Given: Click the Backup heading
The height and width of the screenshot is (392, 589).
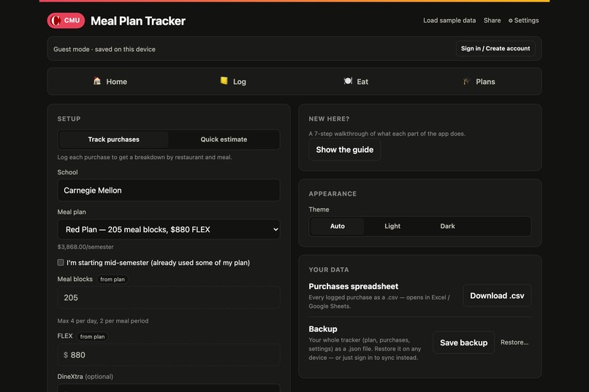Looking at the screenshot, I should [323, 329].
